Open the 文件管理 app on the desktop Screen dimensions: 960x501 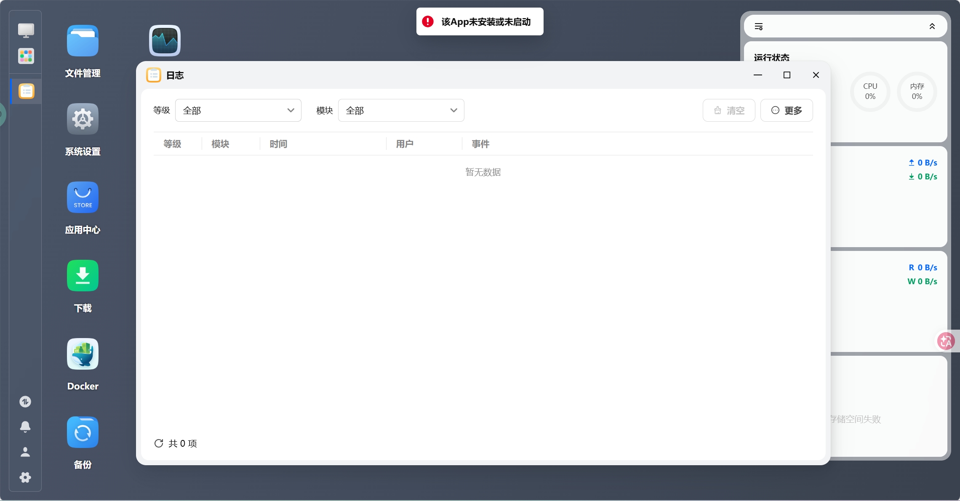(82, 40)
